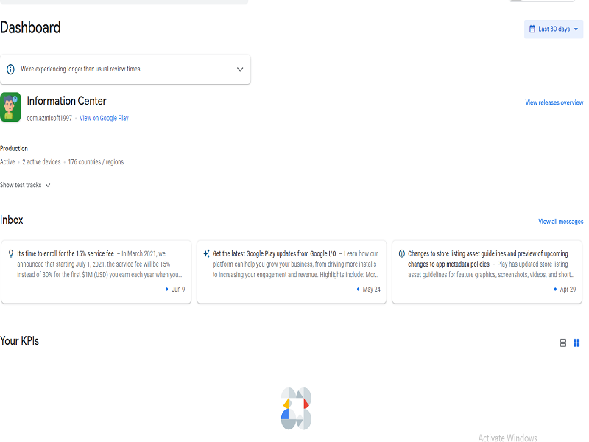589x442 pixels.
Task: Click lightbulb icon on 15% service fee message
Action: [x=10, y=253]
